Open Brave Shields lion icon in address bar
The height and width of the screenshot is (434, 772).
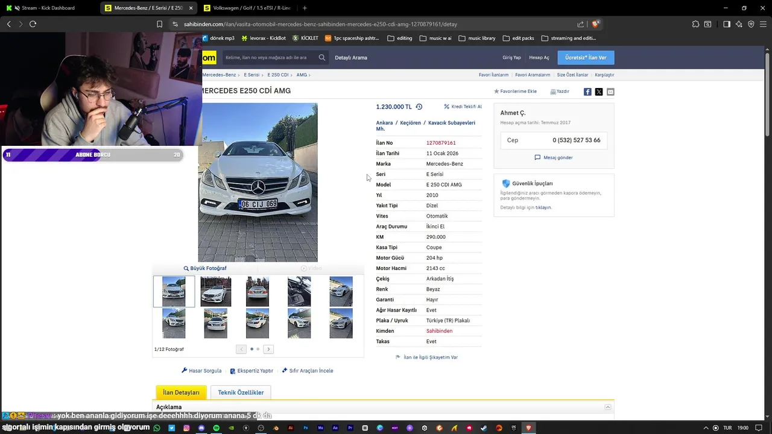(595, 24)
